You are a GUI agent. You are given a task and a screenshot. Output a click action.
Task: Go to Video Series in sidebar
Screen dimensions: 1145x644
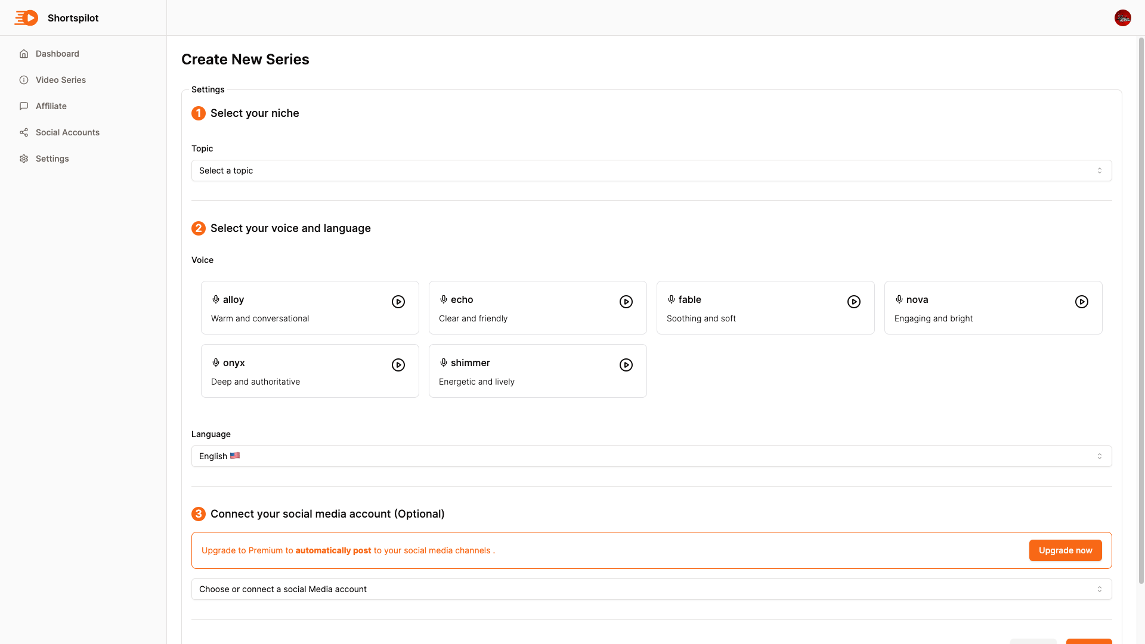click(60, 80)
